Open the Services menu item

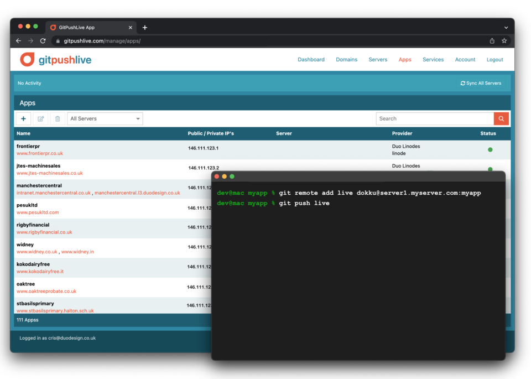tap(433, 60)
